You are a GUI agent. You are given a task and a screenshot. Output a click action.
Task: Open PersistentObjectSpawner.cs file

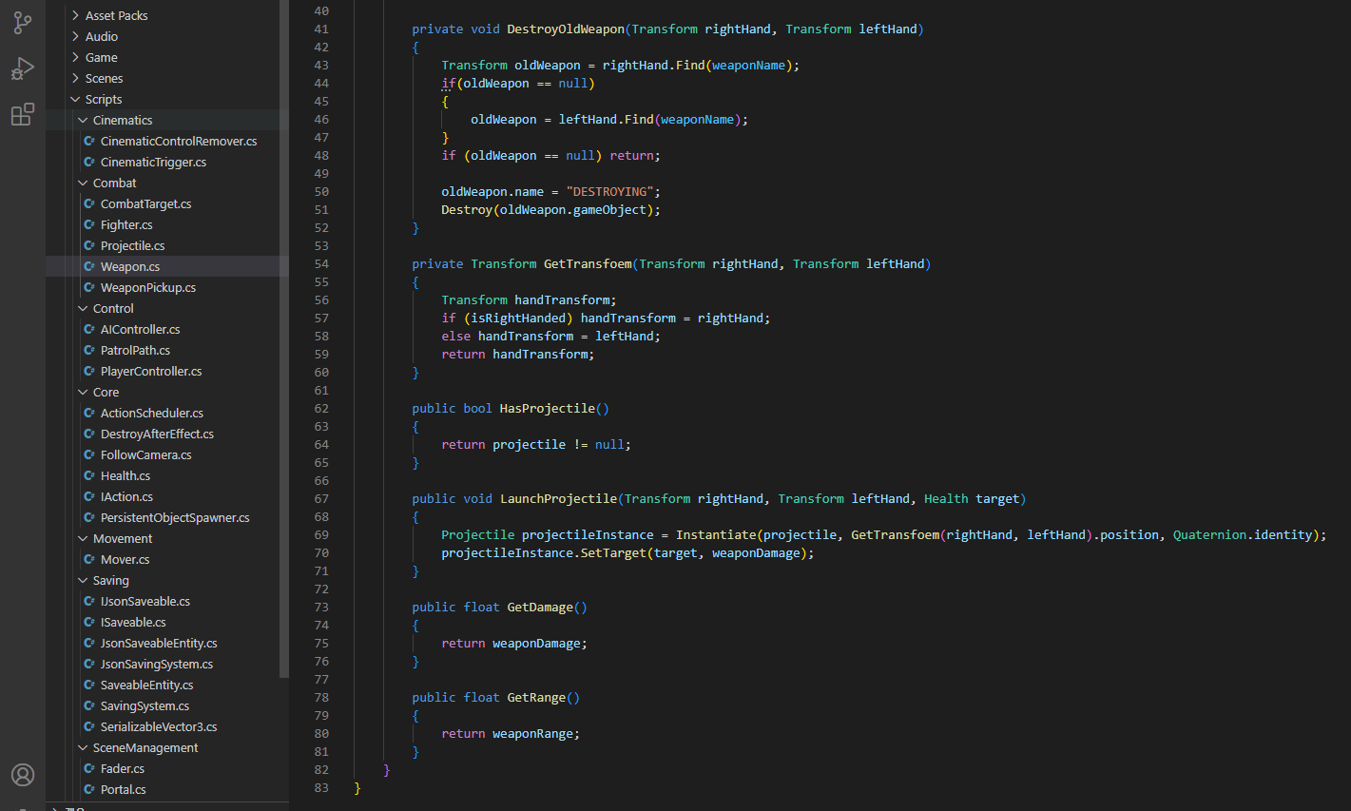[x=175, y=517]
